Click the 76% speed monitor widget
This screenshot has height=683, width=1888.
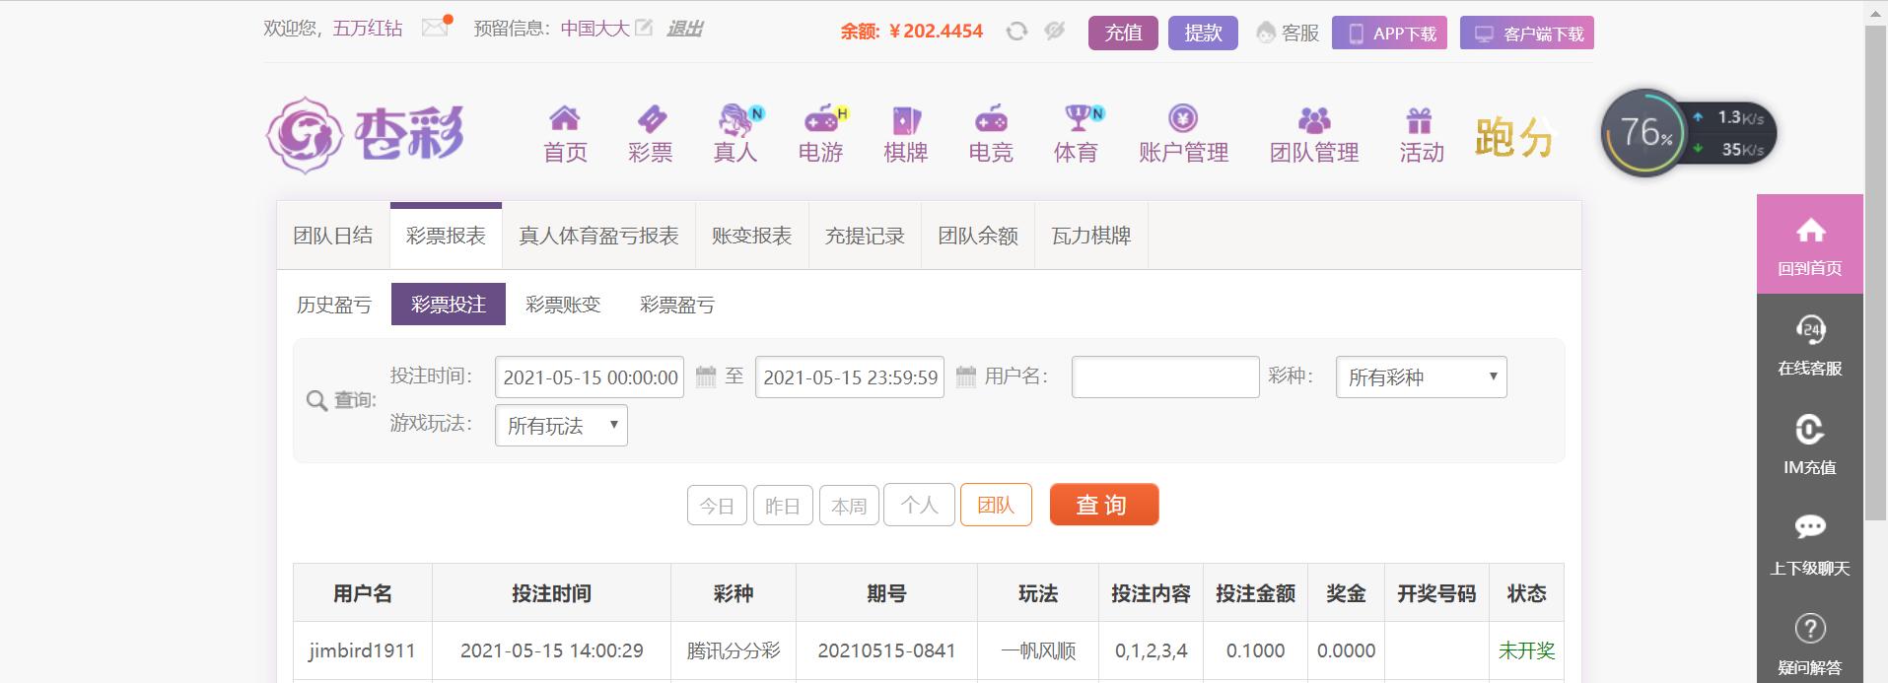(1688, 133)
